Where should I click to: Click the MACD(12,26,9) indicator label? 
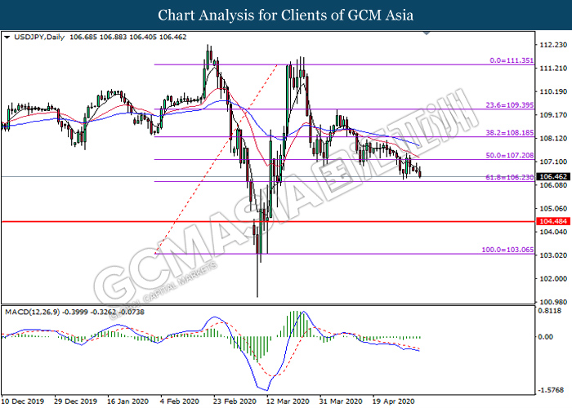(33, 313)
